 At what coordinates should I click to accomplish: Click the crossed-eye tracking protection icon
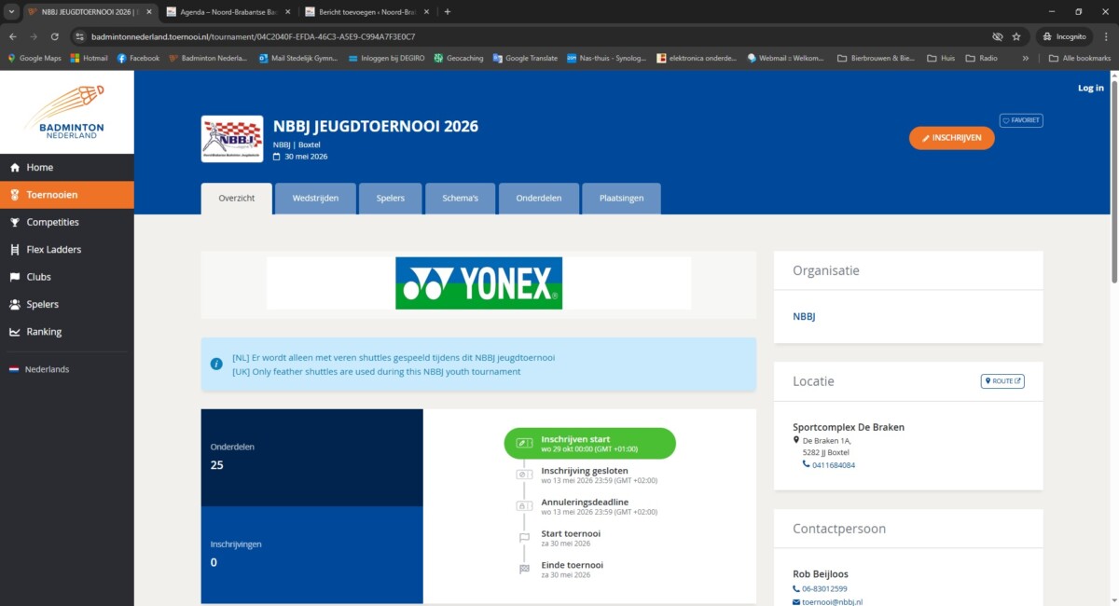point(997,36)
